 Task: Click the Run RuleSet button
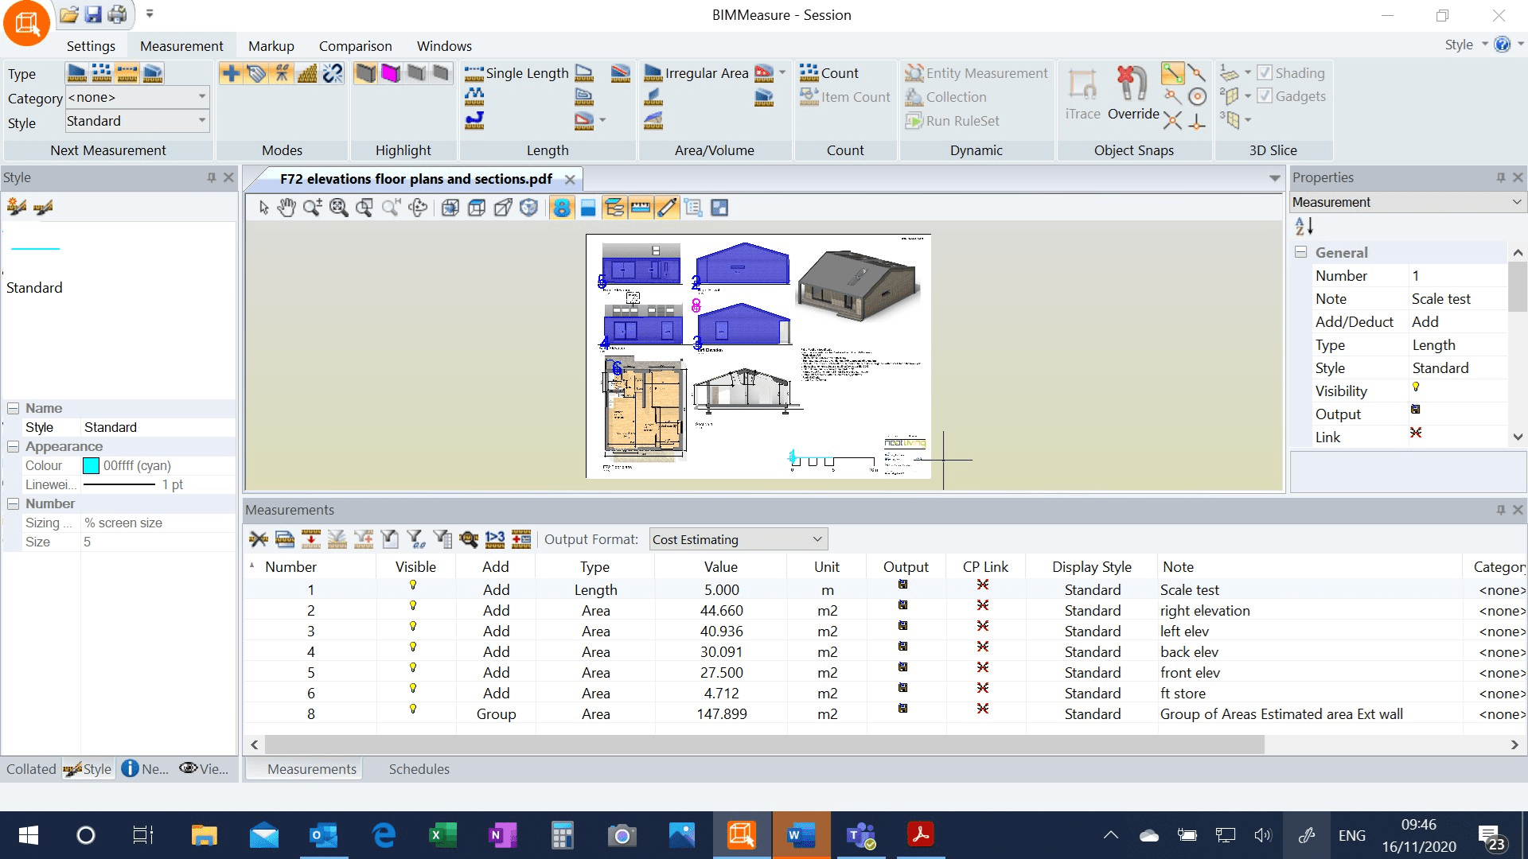coord(953,121)
